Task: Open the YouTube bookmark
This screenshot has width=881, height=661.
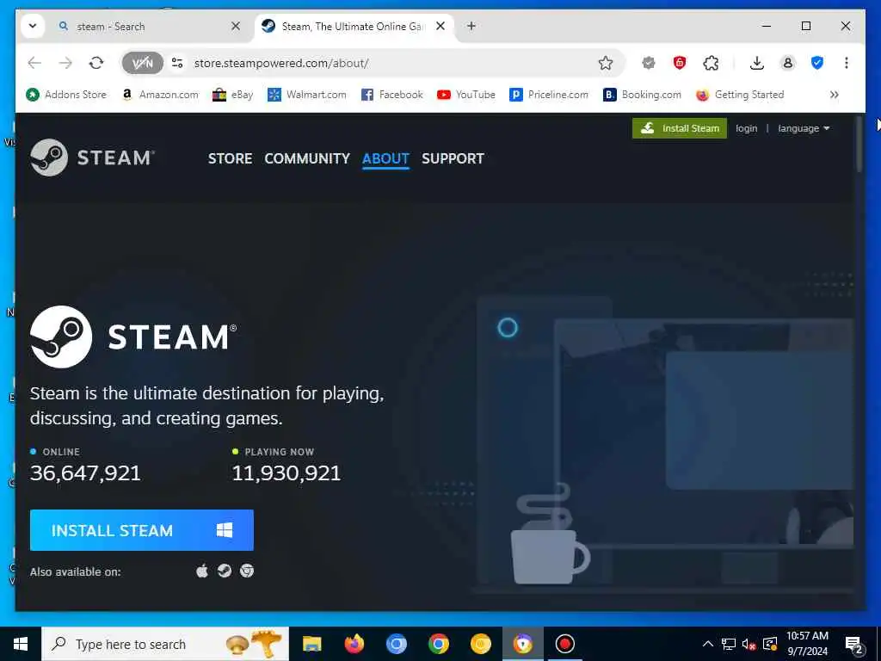Action: pyautogui.click(x=466, y=95)
